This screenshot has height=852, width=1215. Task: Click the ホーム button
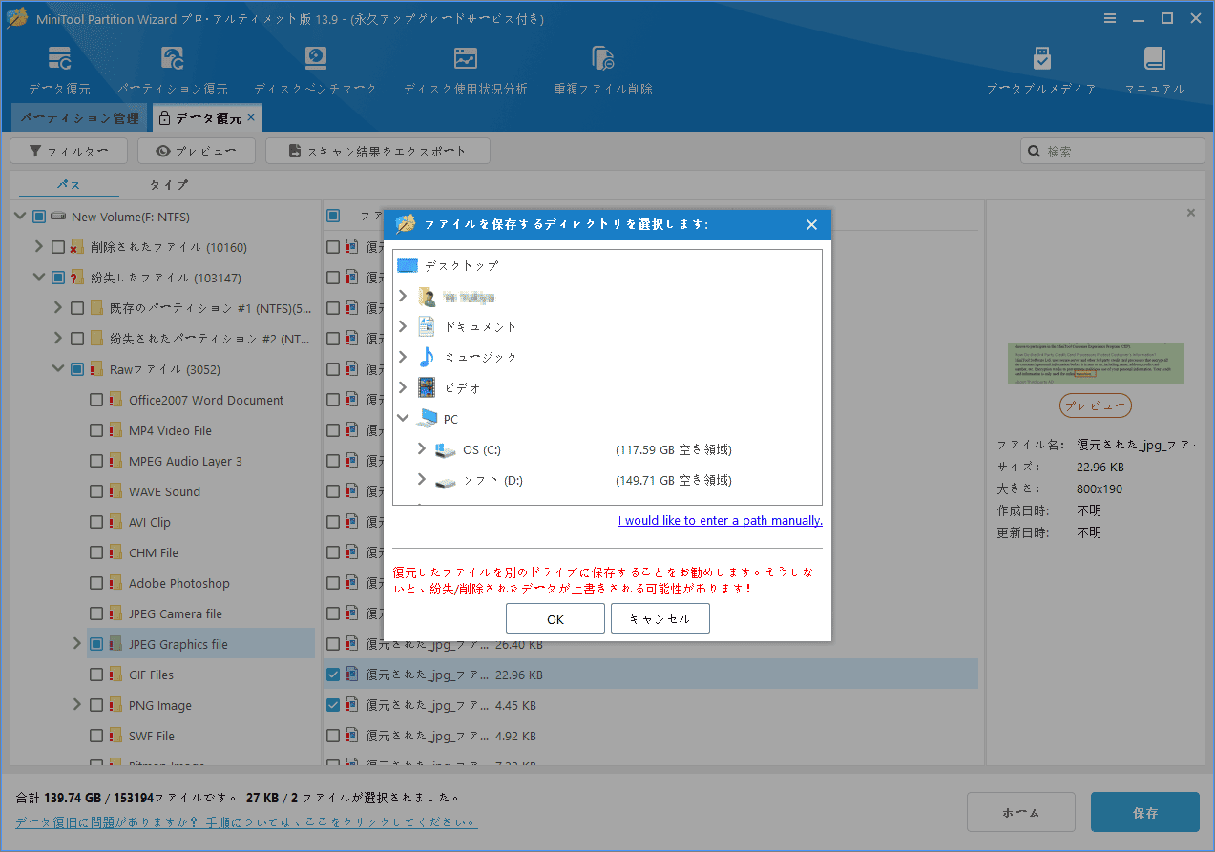coord(1021,813)
